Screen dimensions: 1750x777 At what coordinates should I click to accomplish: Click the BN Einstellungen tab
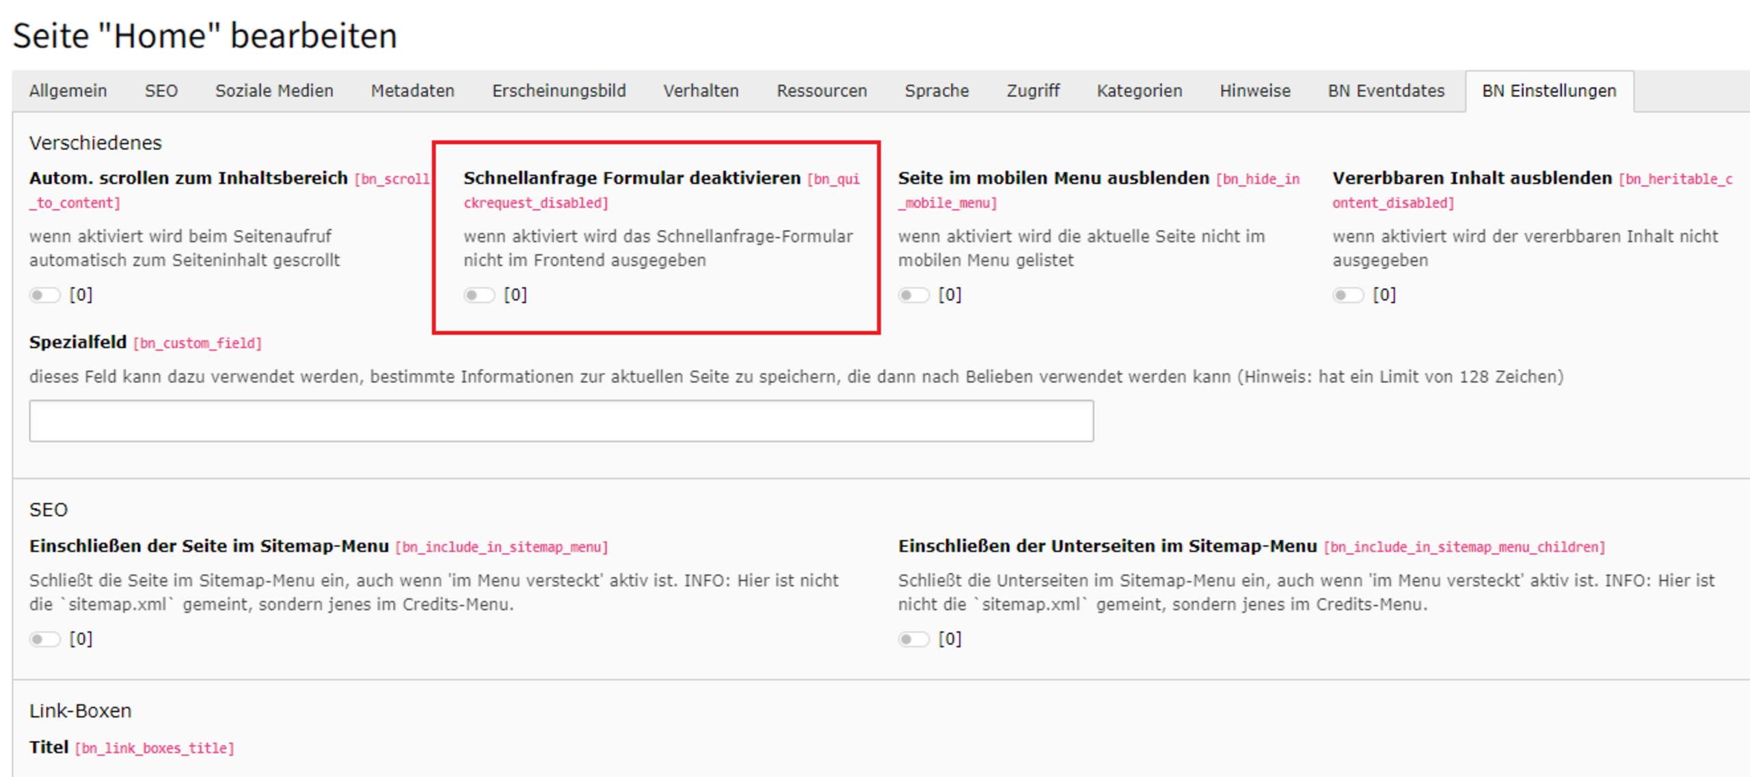[1549, 91]
